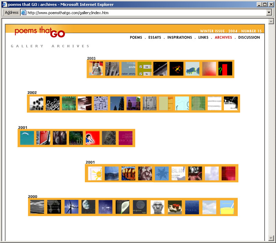This screenshot has width=276, height=243.
Task: Click the Internet Explorer page icon in address bar
Action: click(x=23, y=12)
